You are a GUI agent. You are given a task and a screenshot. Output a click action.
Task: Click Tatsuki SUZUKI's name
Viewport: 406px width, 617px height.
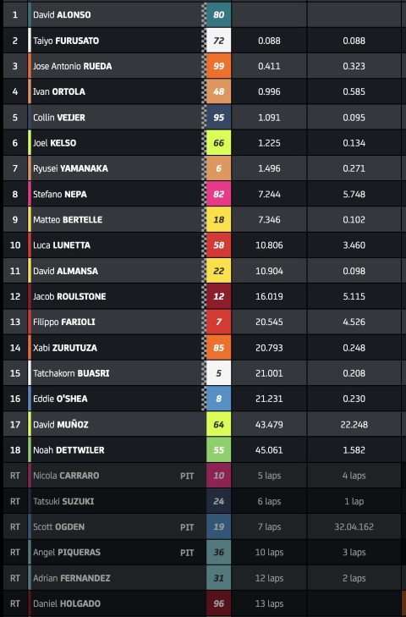coord(63,501)
